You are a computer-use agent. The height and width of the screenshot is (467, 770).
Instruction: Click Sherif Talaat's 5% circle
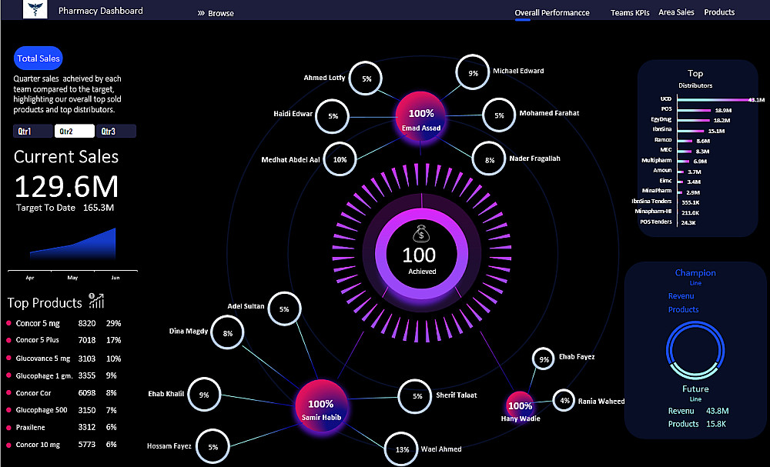click(x=416, y=396)
